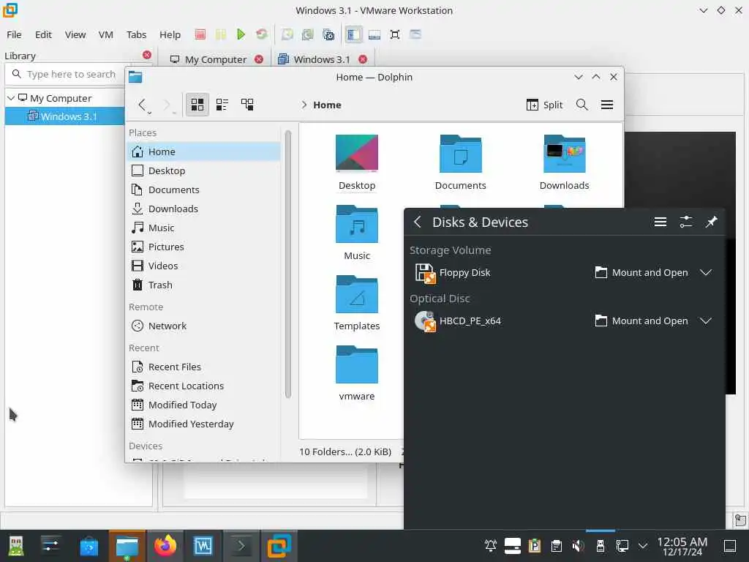
Task: Select Videos in Dolphin Places
Action: [x=205, y=266]
